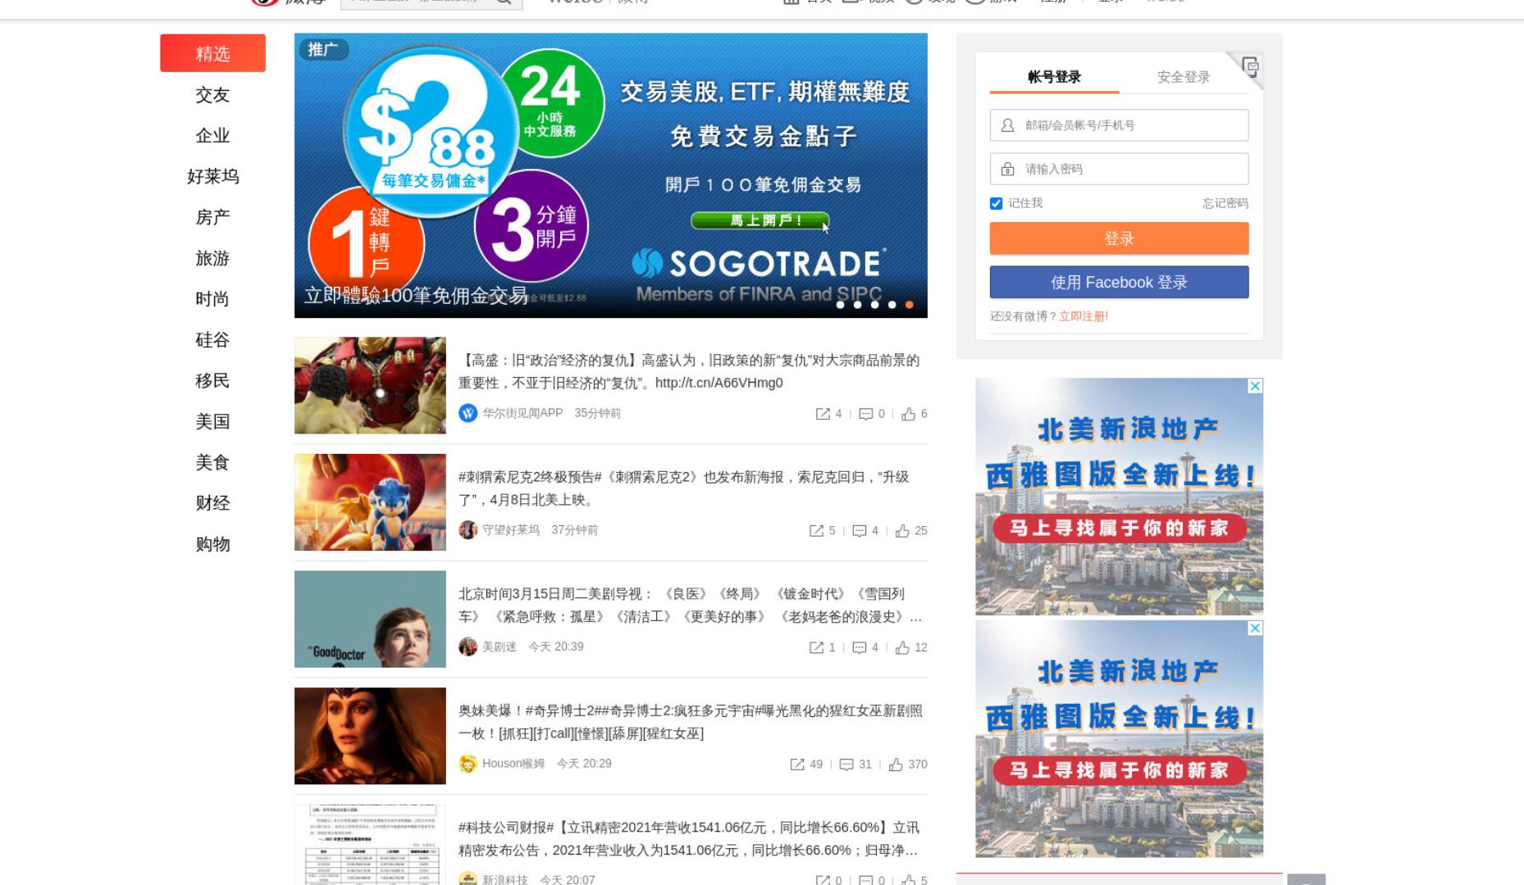This screenshot has width=1524, height=885.
Task: Like the 美剧导视 post
Action: (x=902, y=647)
